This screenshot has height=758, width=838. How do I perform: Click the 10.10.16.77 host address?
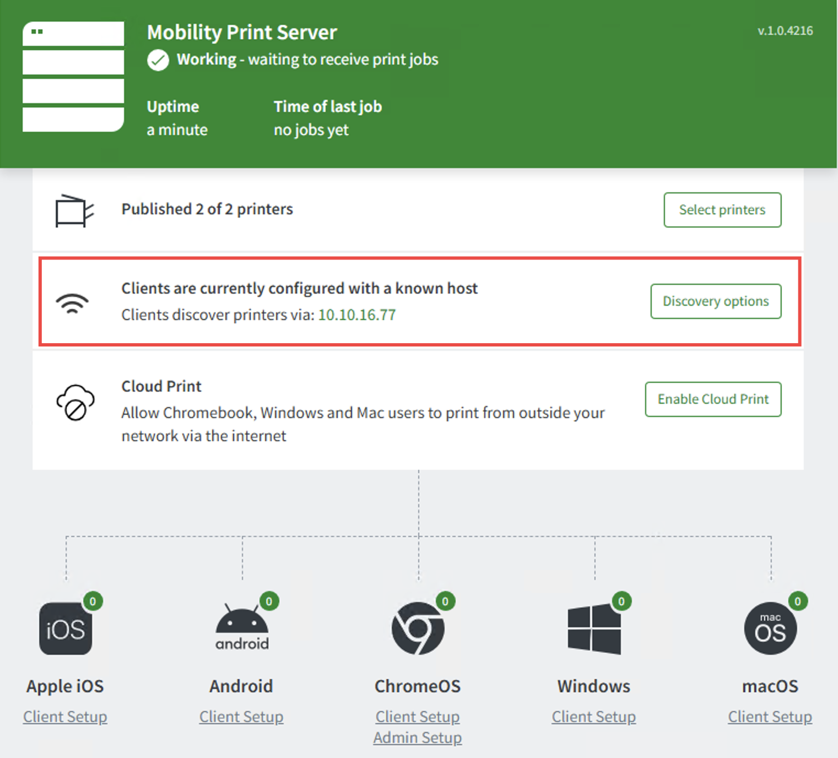click(357, 315)
